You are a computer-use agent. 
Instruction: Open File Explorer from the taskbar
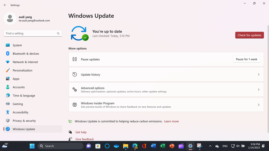point(125,146)
